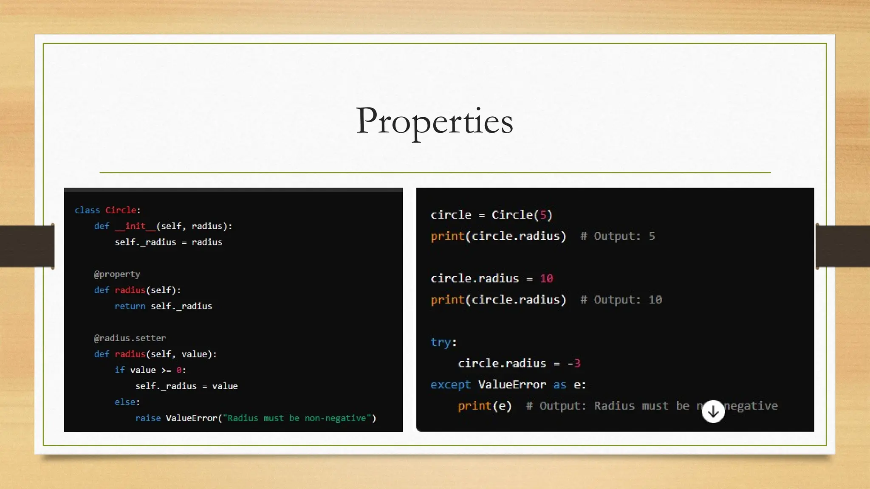Click the 'class Circle:' code line
870x489 pixels.
[x=107, y=210]
